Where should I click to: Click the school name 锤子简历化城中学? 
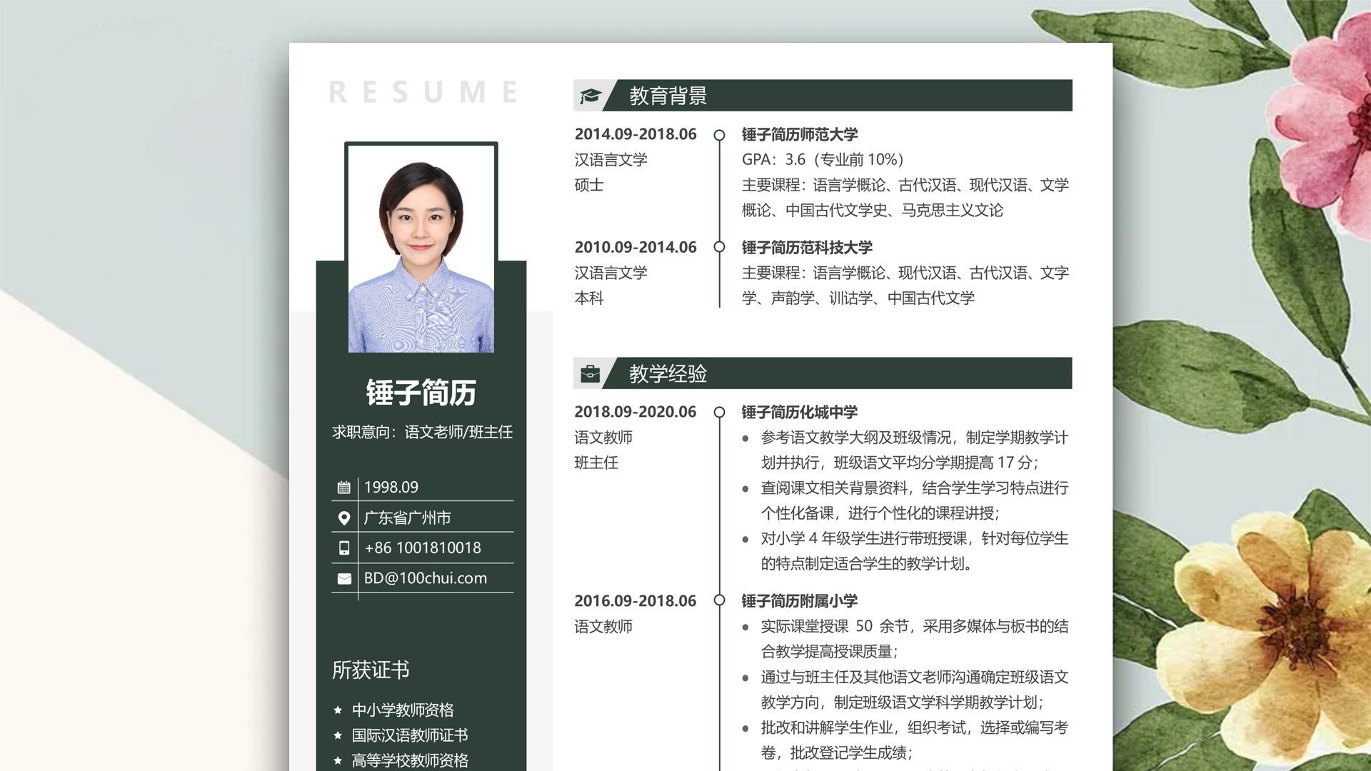click(800, 412)
